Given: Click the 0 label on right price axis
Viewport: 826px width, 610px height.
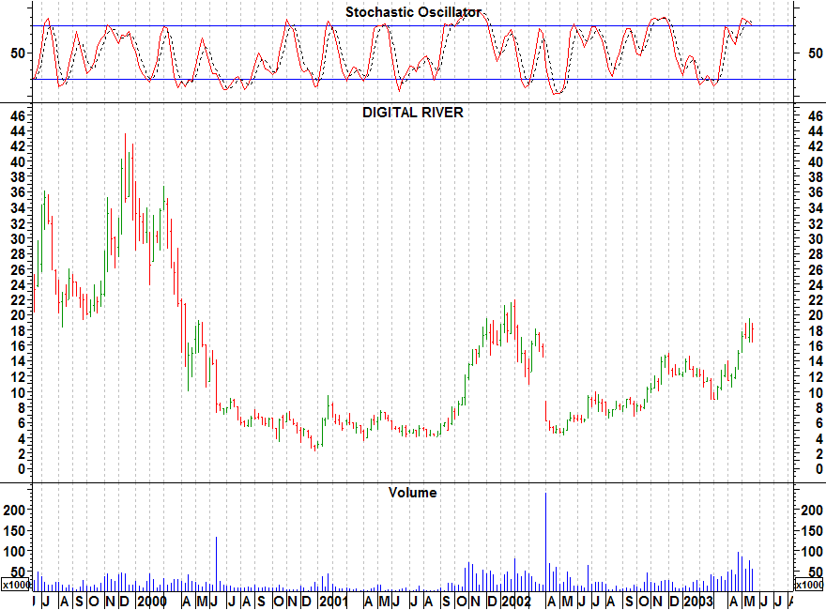Looking at the screenshot, I should (818, 469).
